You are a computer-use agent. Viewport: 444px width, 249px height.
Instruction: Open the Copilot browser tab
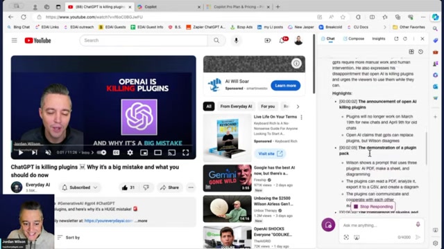coord(169,7)
